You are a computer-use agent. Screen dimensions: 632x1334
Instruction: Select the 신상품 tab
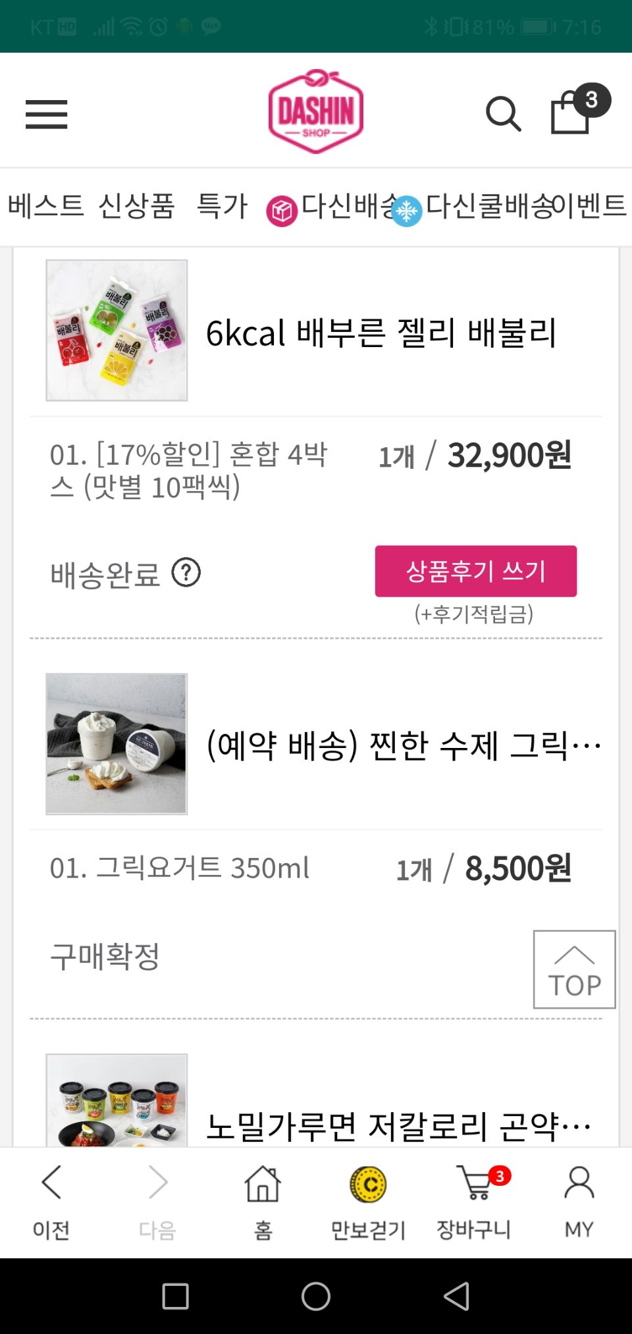point(136,205)
